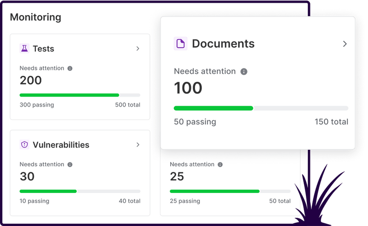The width and height of the screenshot is (368, 226).
Task: Click info icon beside Tests Needs attention
Action: [x=70, y=68]
